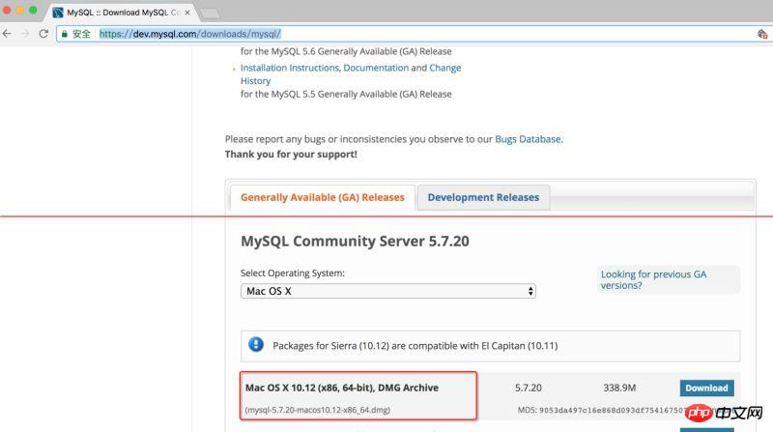Click the macOS green zoom window button
The width and height of the screenshot is (773, 432).
[33, 10]
